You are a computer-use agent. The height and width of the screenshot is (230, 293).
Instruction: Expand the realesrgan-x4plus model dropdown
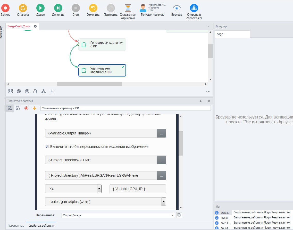163,202
